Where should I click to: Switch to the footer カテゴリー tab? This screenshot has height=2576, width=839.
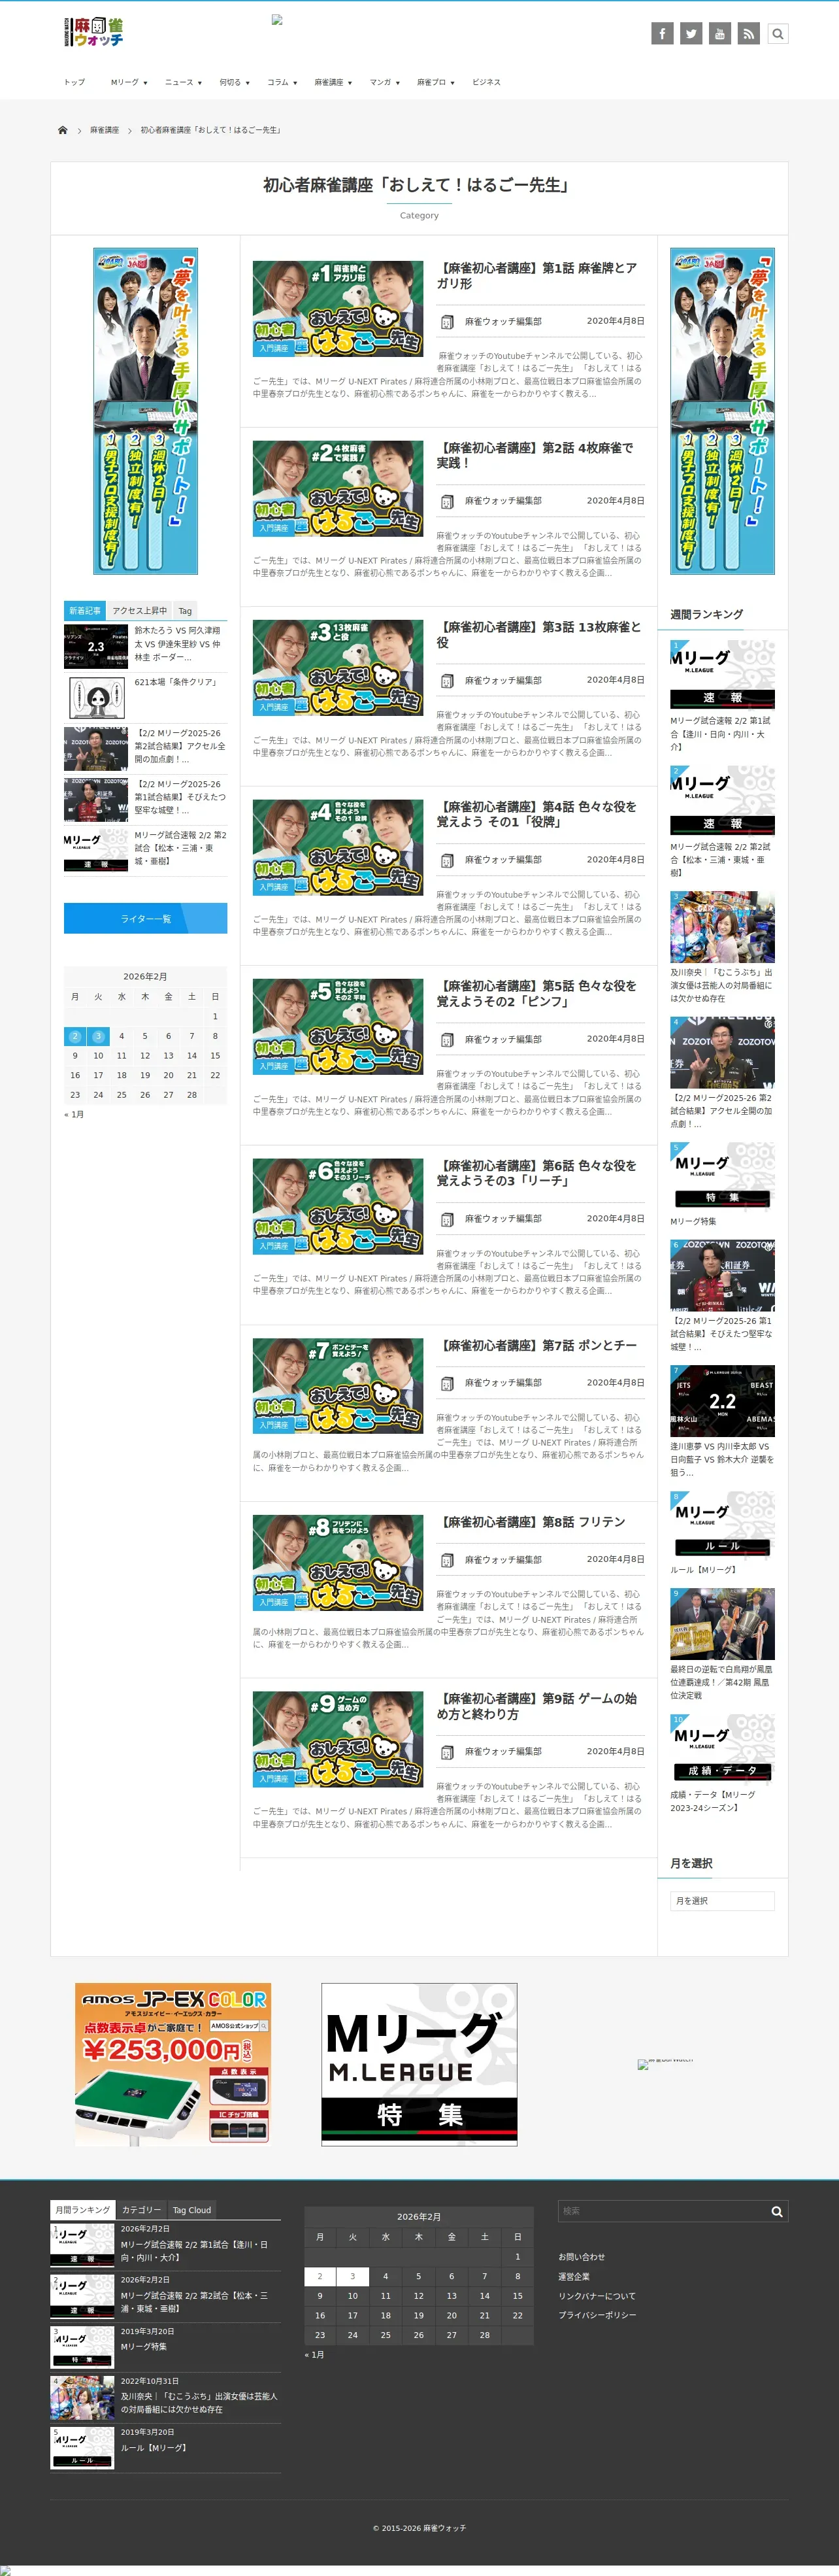click(141, 2210)
